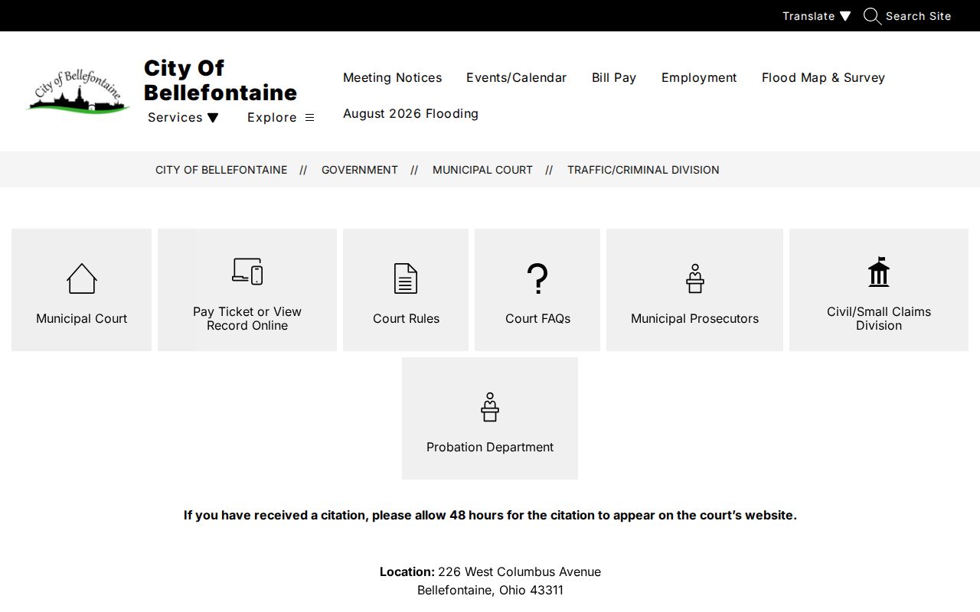Click the August 2026 Flooding link
The height and width of the screenshot is (612, 980).
tap(410, 113)
